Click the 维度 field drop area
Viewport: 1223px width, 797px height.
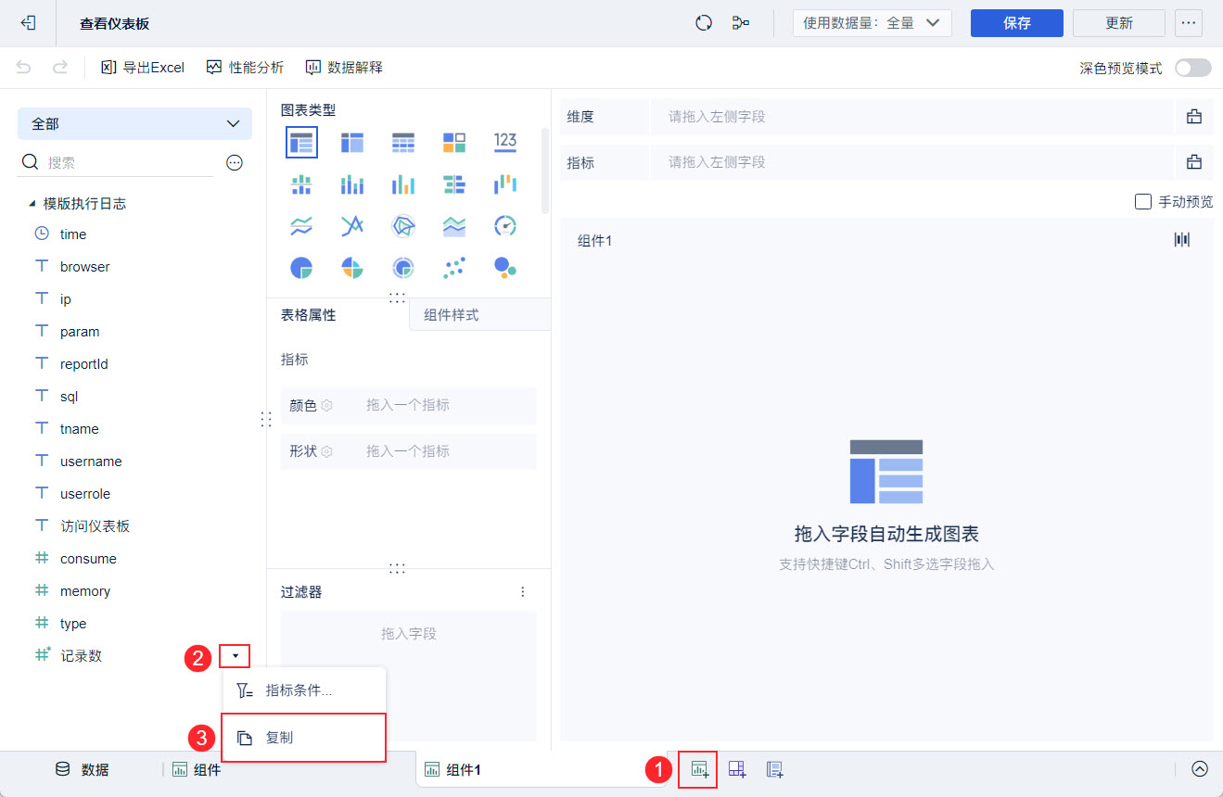[x=912, y=117]
